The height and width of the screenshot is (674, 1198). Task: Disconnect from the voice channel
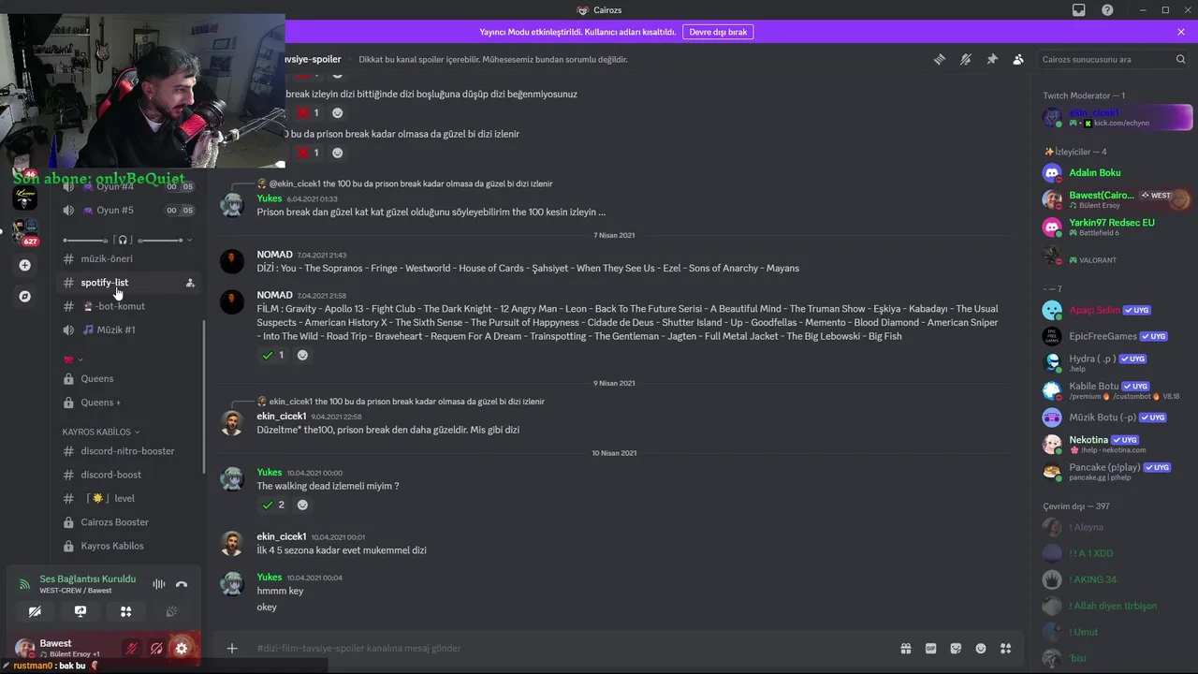click(x=182, y=584)
